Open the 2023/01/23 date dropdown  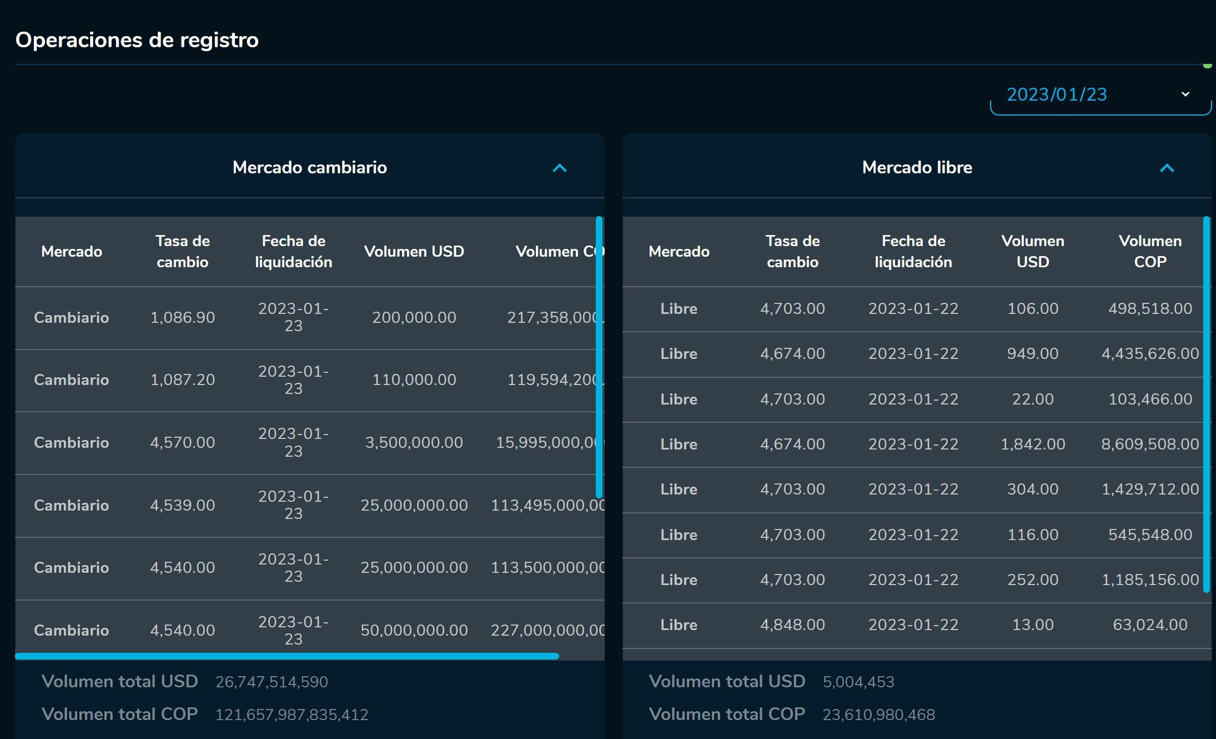(x=1099, y=95)
